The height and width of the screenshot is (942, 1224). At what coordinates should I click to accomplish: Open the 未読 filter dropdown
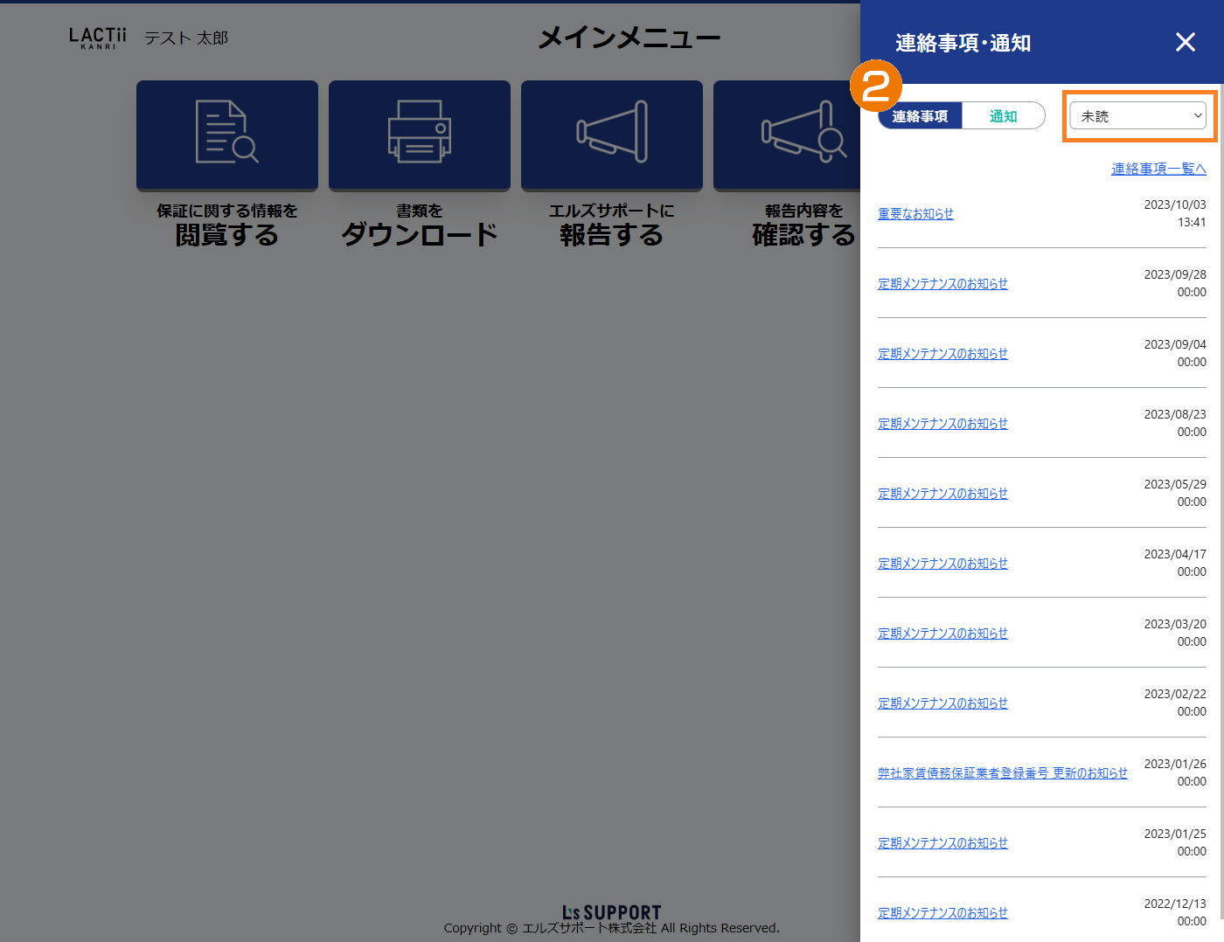tap(1138, 116)
